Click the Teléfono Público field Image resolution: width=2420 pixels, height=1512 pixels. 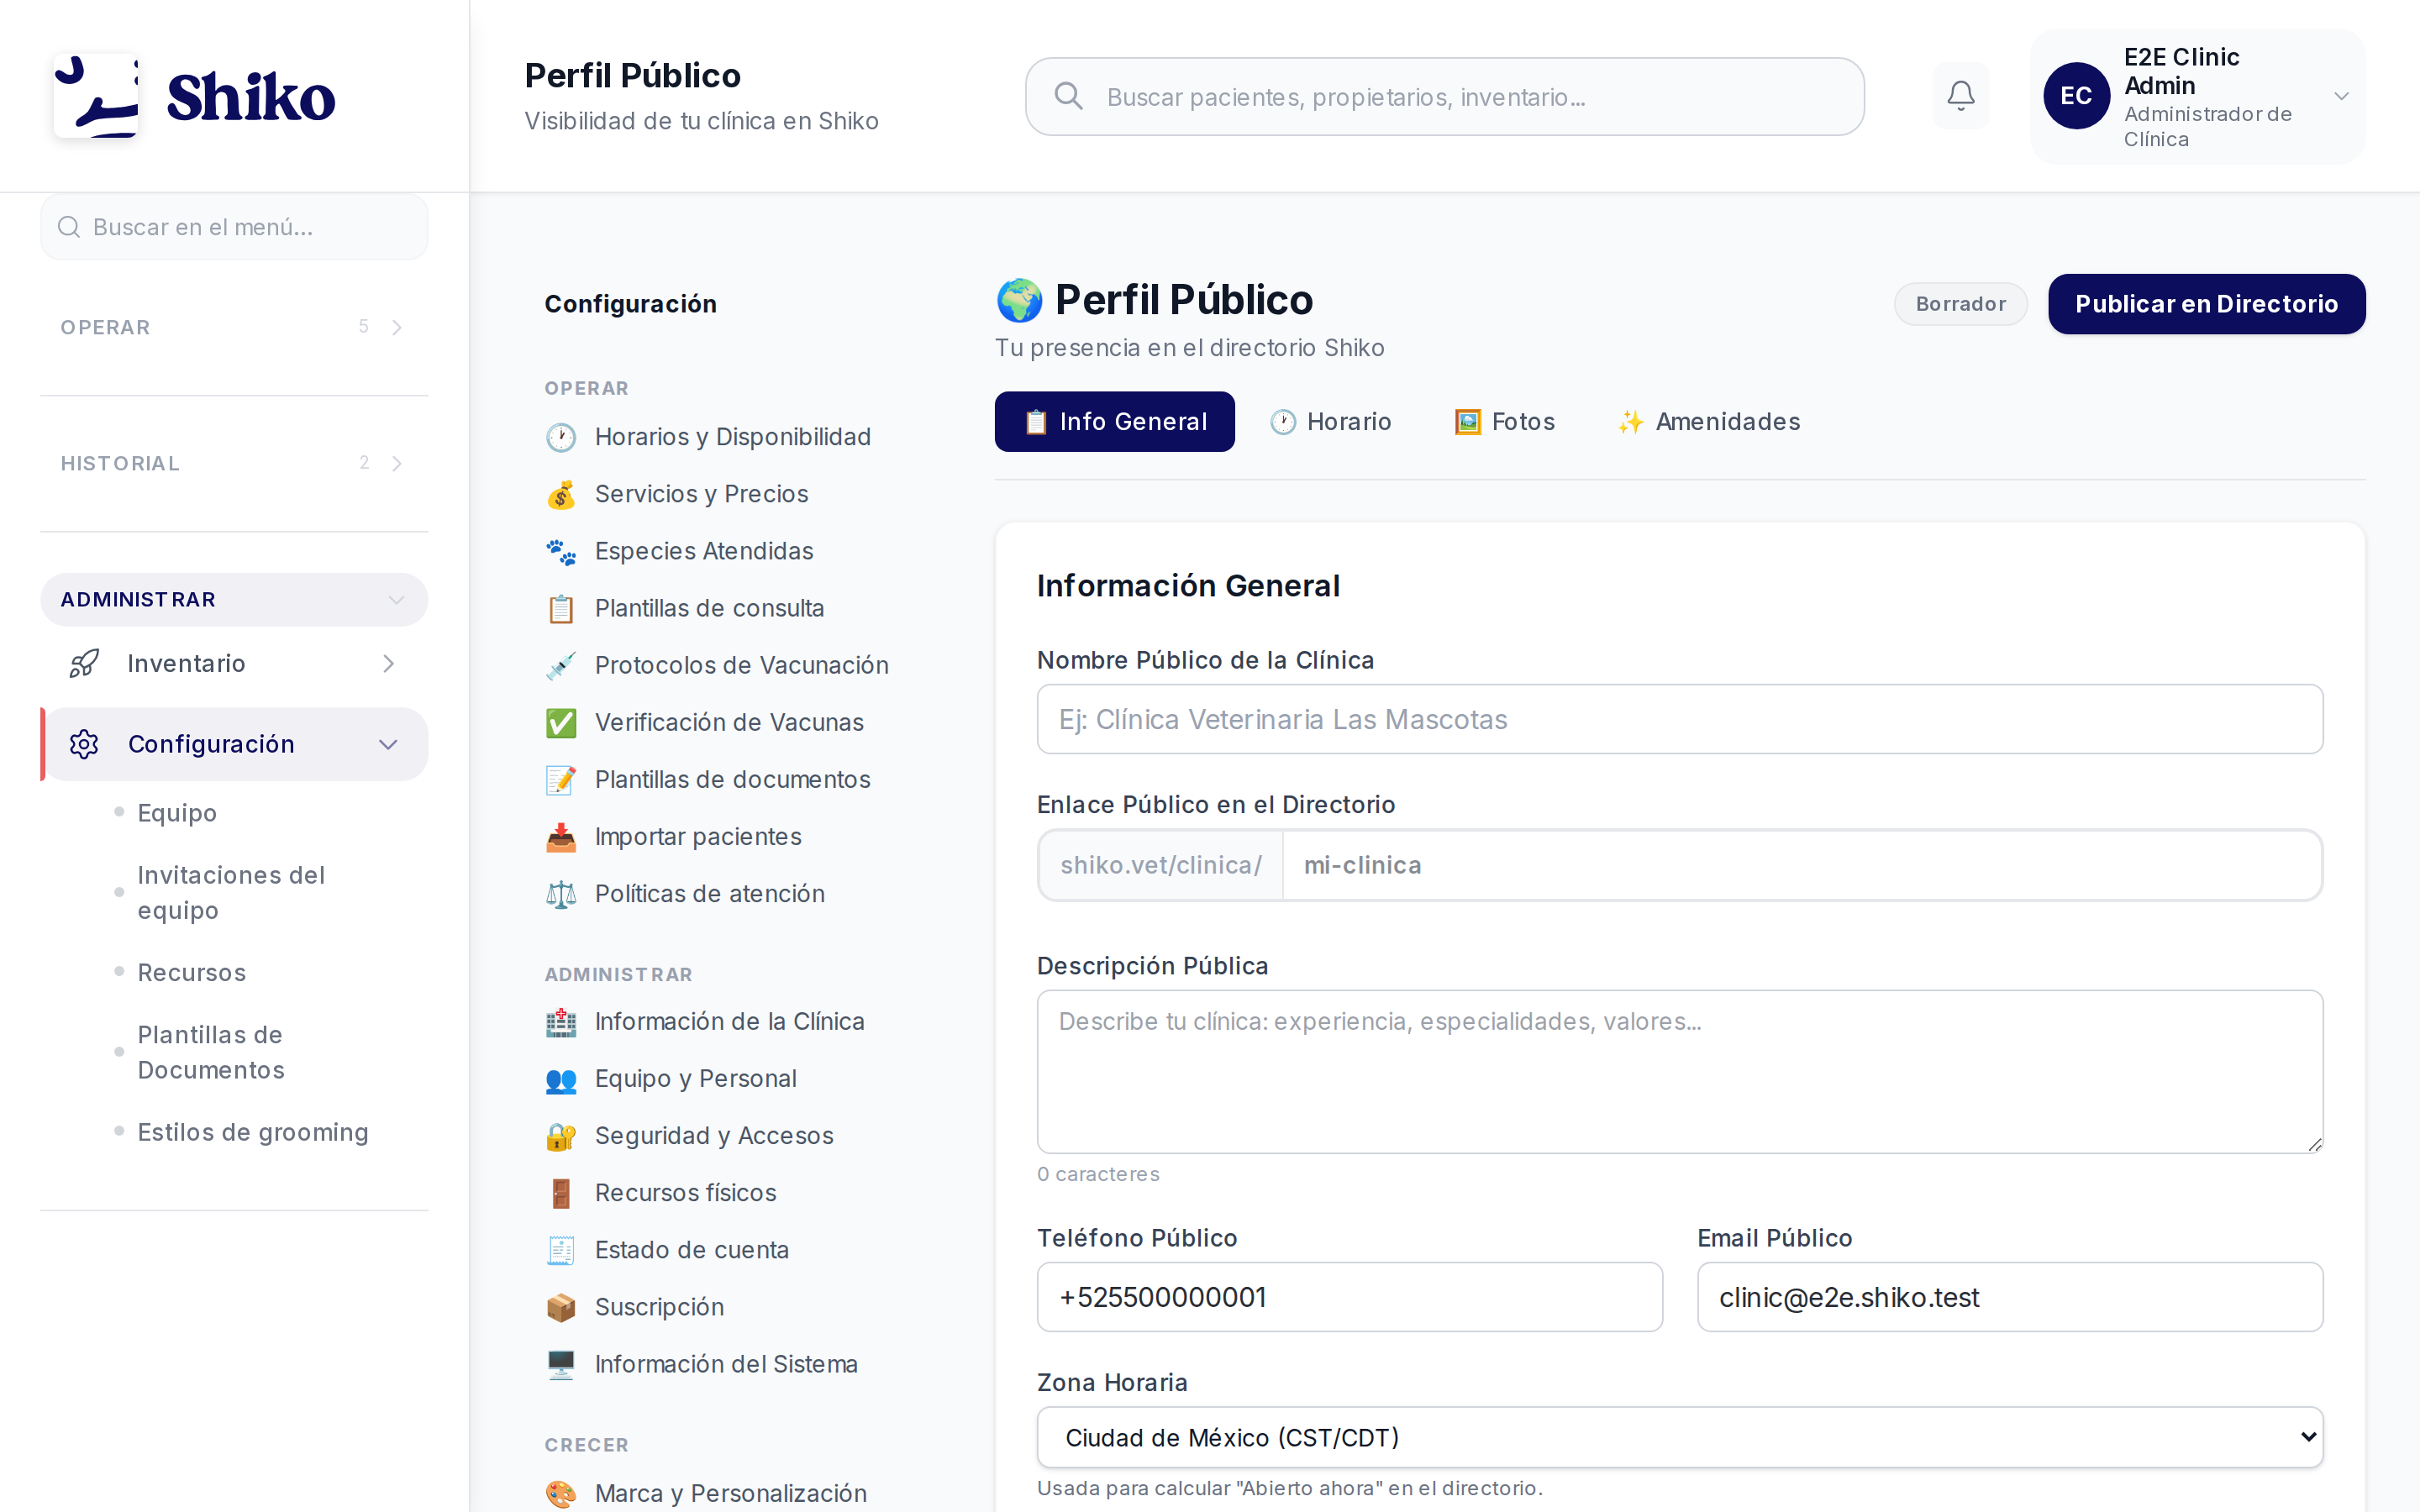coord(1350,1297)
